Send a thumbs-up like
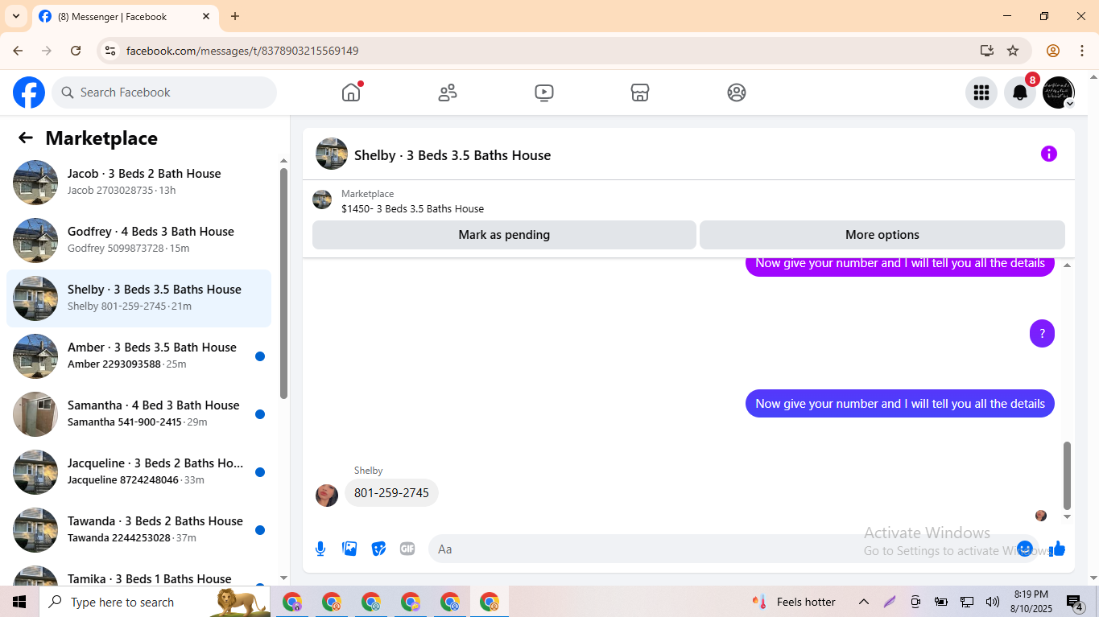Image resolution: width=1099 pixels, height=617 pixels. point(1057,549)
